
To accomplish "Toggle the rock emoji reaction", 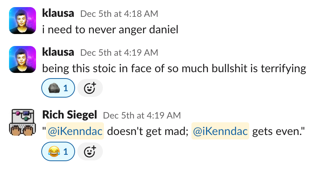I will pos(58,88).
